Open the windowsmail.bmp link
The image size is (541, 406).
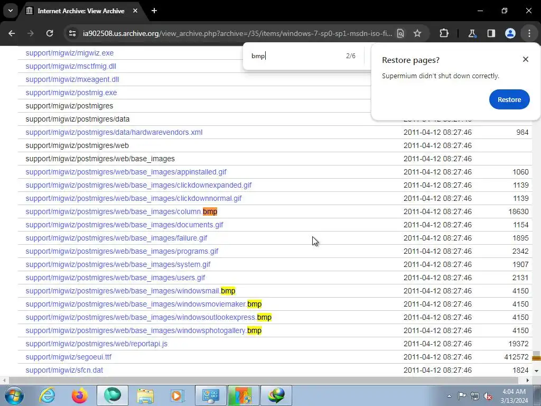[x=130, y=291]
